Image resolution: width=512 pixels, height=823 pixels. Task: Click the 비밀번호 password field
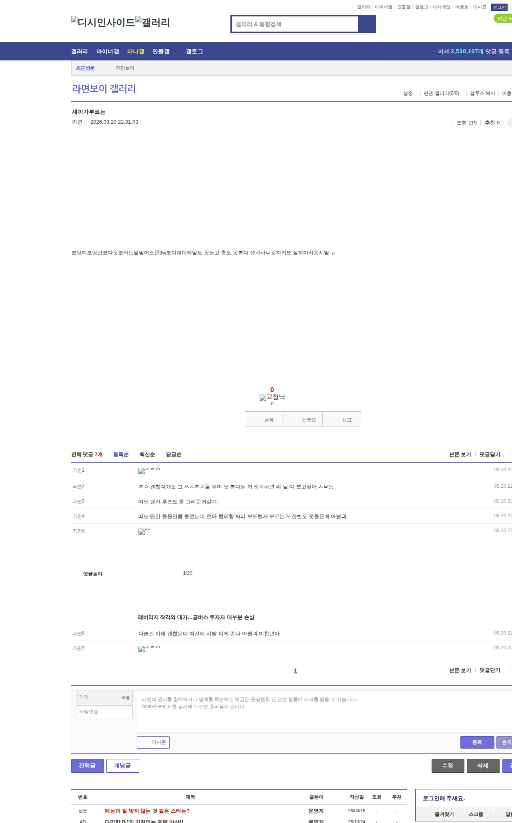tap(104, 712)
